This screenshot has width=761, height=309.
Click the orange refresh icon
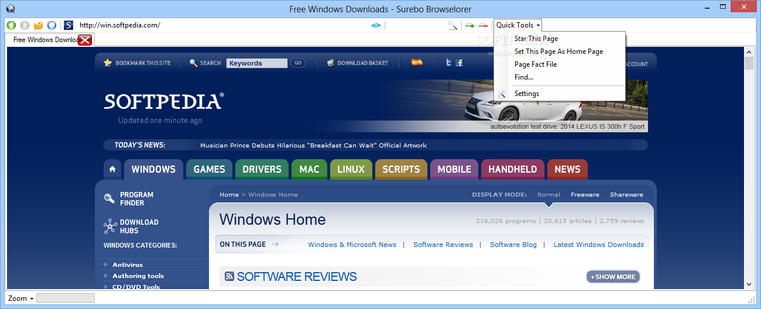(39, 25)
